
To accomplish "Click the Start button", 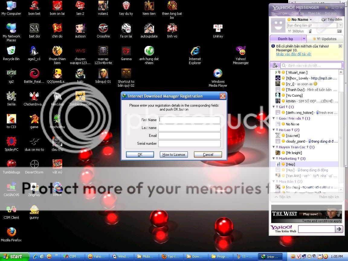I will pyautogui.click(x=14, y=256).
